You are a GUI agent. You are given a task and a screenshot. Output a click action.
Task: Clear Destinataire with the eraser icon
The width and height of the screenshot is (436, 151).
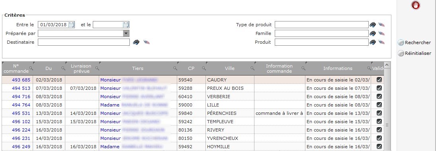click(146, 42)
